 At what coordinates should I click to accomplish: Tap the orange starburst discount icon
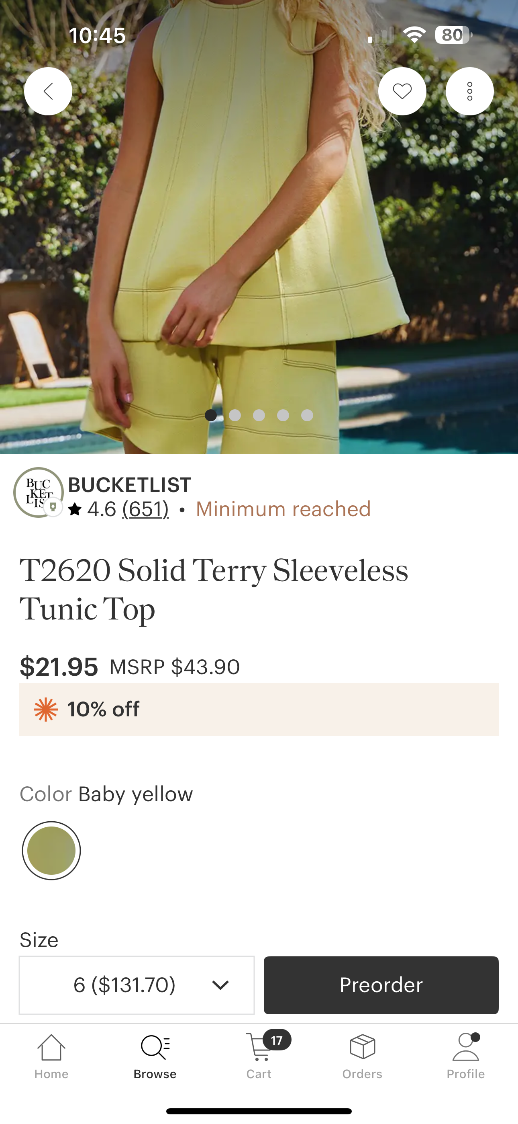point(46,710)
